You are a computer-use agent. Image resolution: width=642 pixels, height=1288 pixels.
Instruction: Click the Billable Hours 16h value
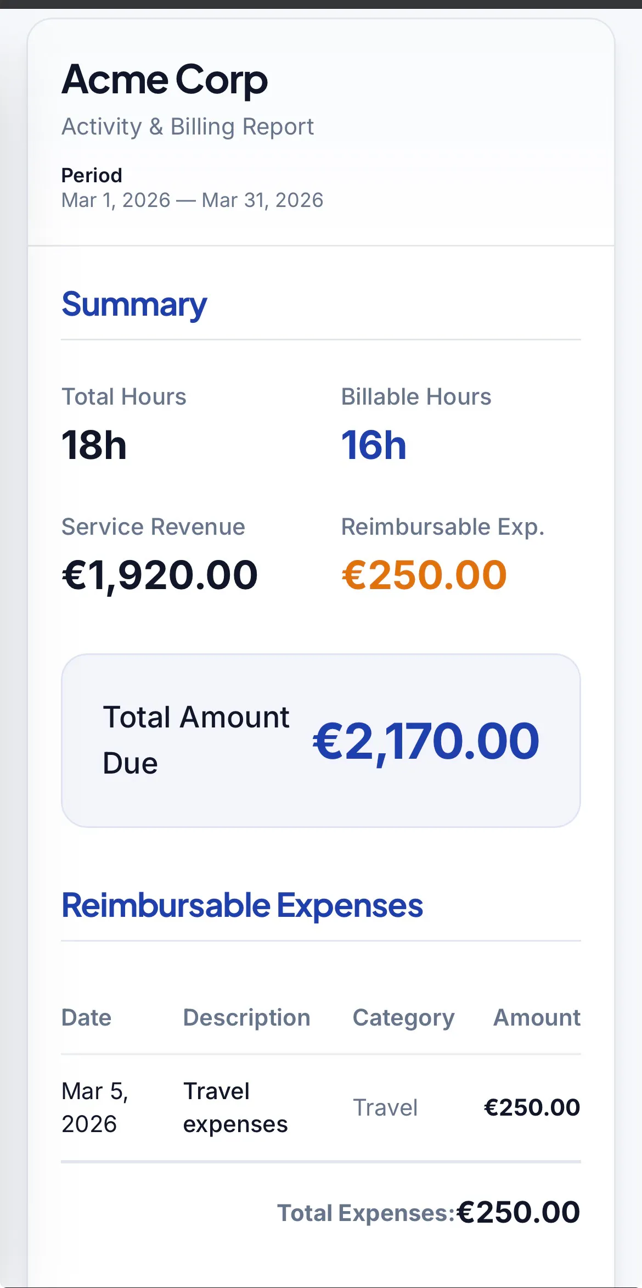coord(374,445)
